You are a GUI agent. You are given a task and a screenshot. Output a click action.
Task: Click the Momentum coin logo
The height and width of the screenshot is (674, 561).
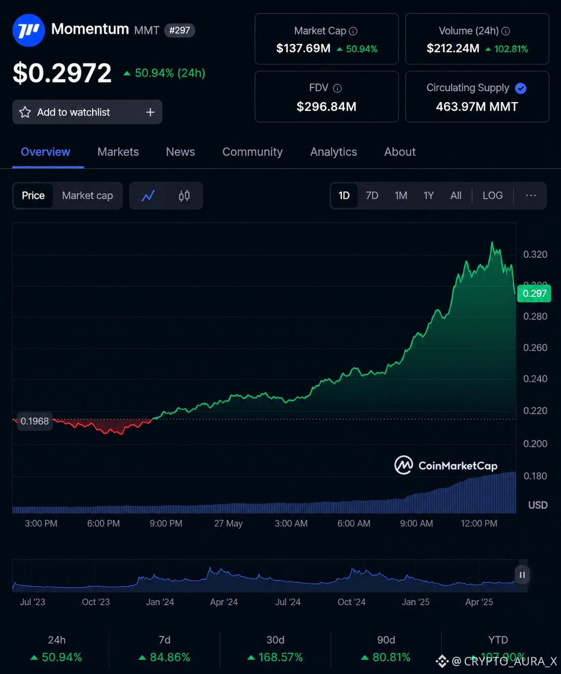tap(28, 30)
